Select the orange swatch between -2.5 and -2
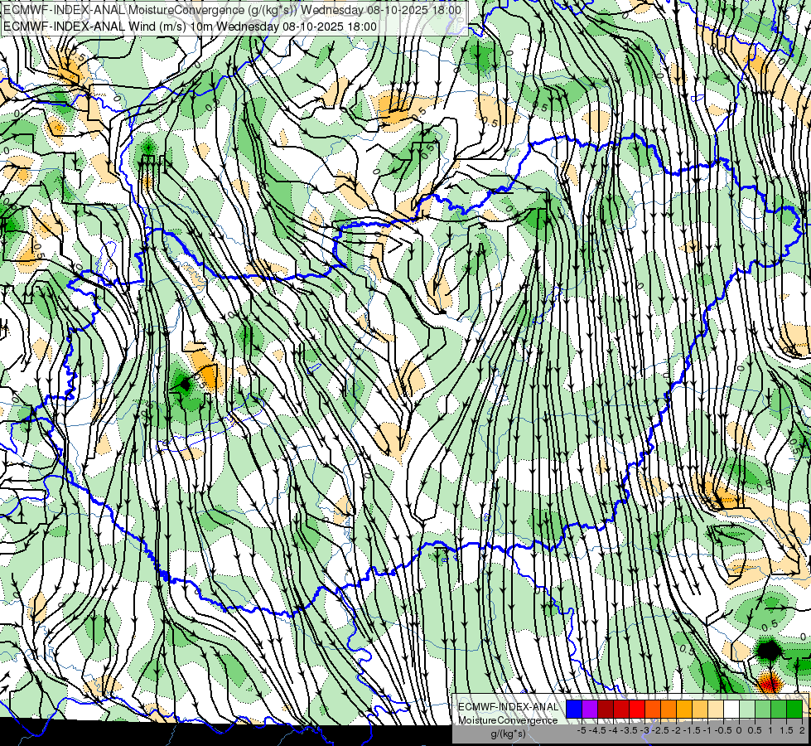 pos(669,709)
